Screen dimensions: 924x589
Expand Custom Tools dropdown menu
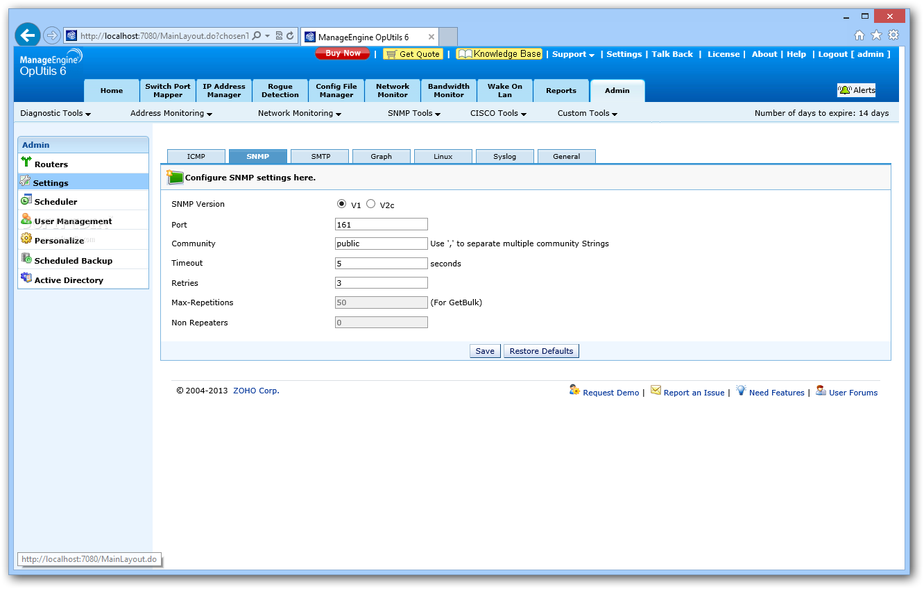588,113
